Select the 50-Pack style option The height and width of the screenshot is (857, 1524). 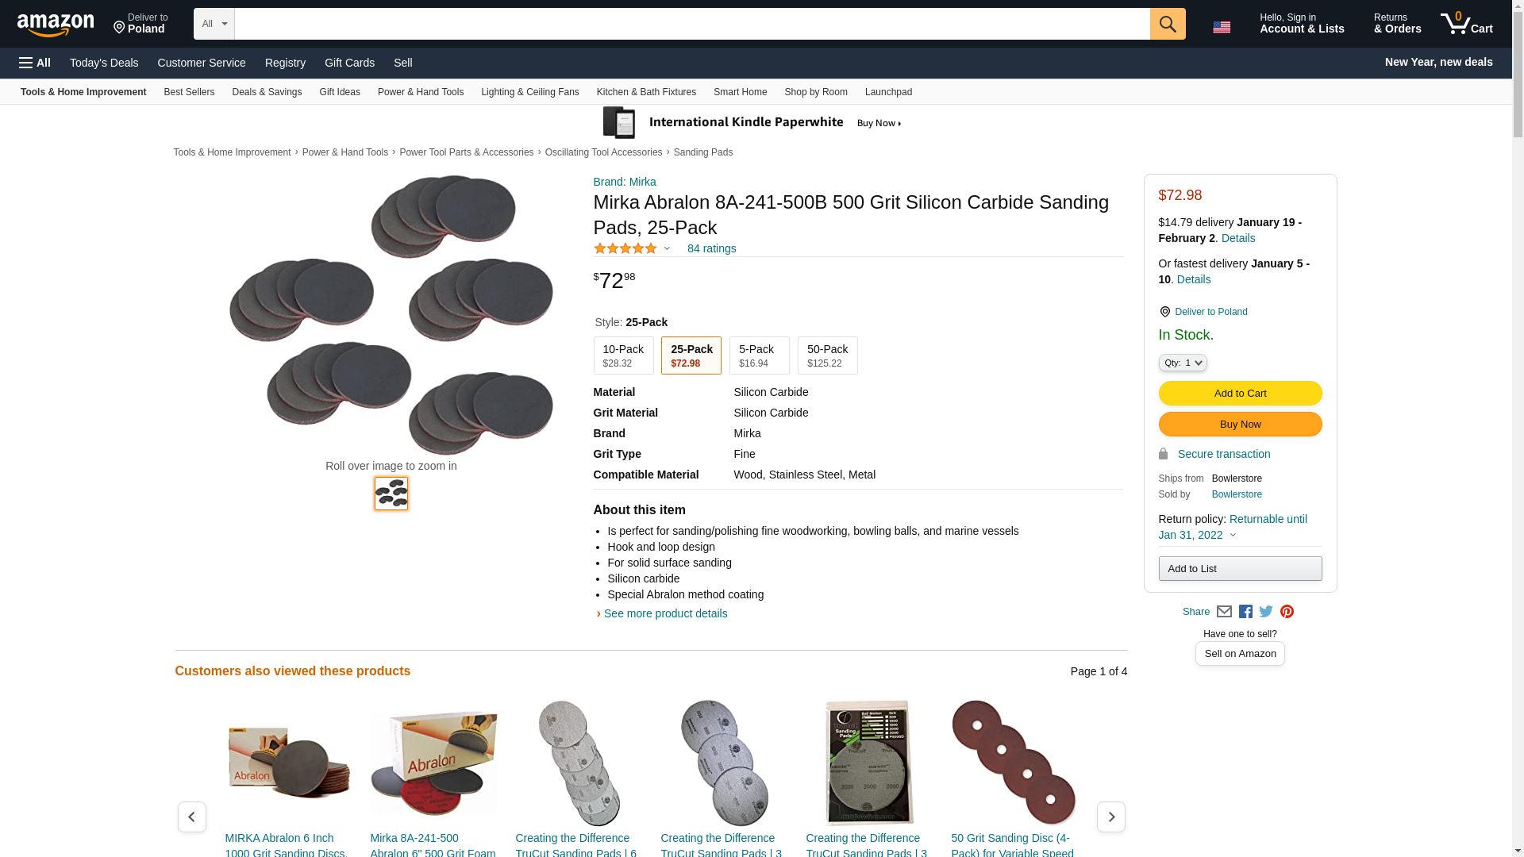coord(827,355)
